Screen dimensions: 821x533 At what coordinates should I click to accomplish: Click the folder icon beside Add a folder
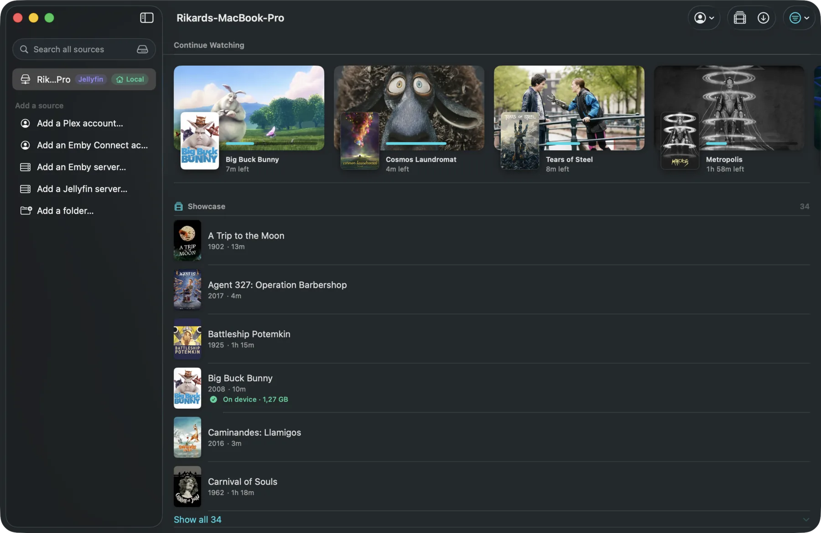coord(26,210)
